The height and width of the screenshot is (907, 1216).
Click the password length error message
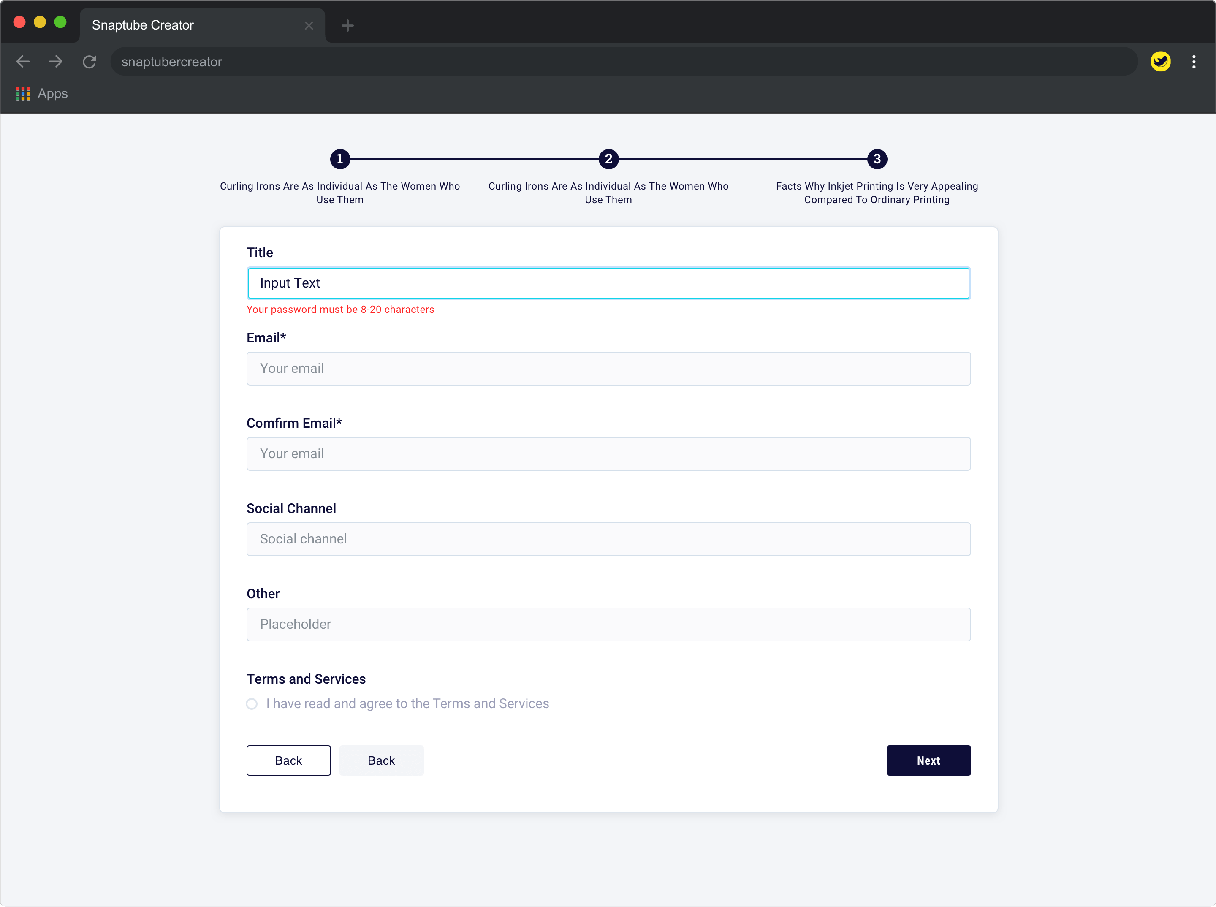click(x=340, y=310)
